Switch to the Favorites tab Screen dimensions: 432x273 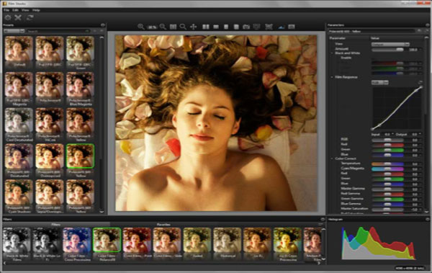point(163,225)
